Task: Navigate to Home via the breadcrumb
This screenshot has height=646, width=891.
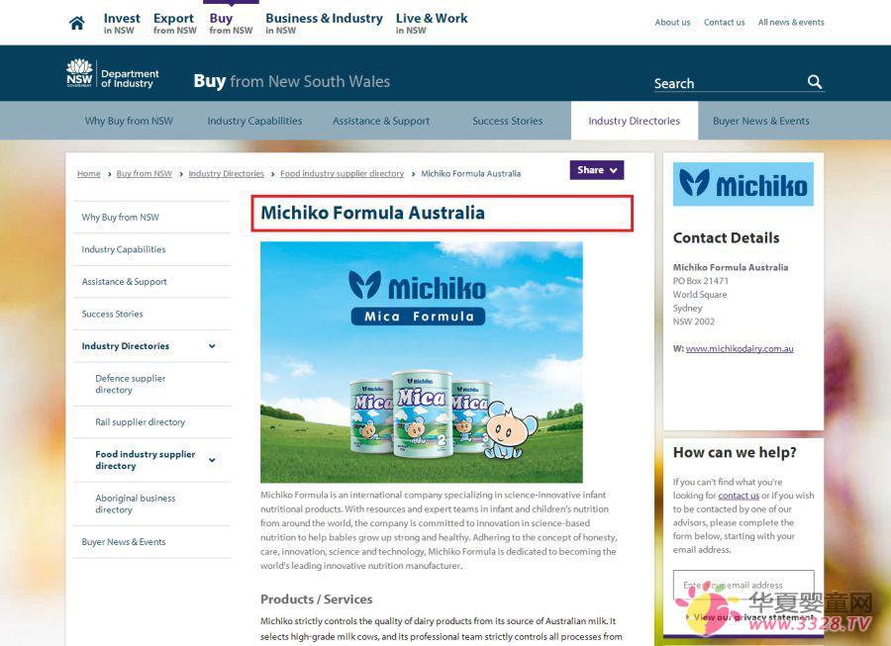Action: click(x=88, y=173)
